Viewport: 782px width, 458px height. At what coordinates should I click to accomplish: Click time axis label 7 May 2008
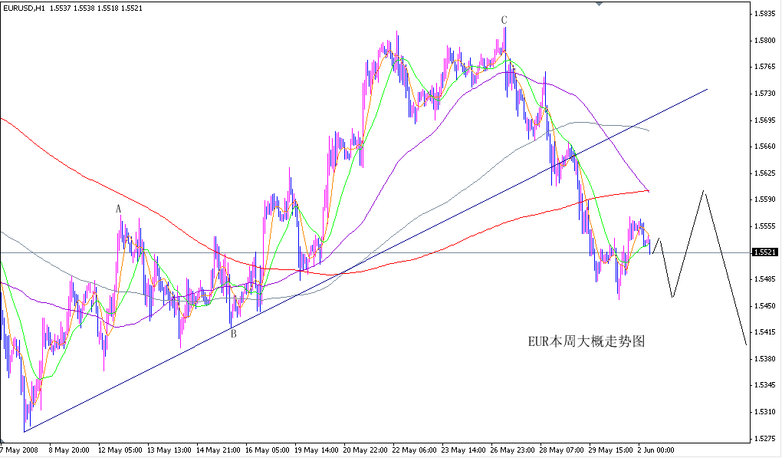click(18, 450)
